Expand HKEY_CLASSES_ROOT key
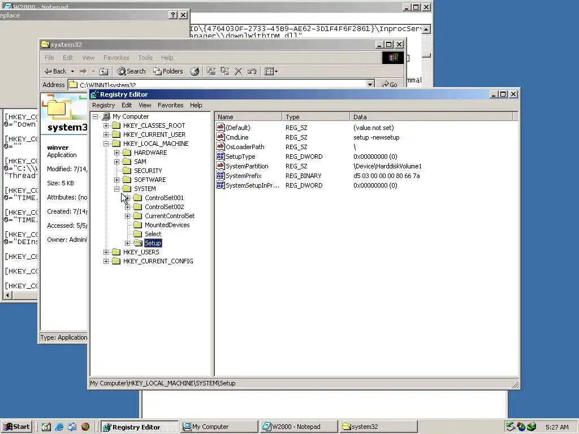Viewport: 579px width, 434px height. click(106, 125)
